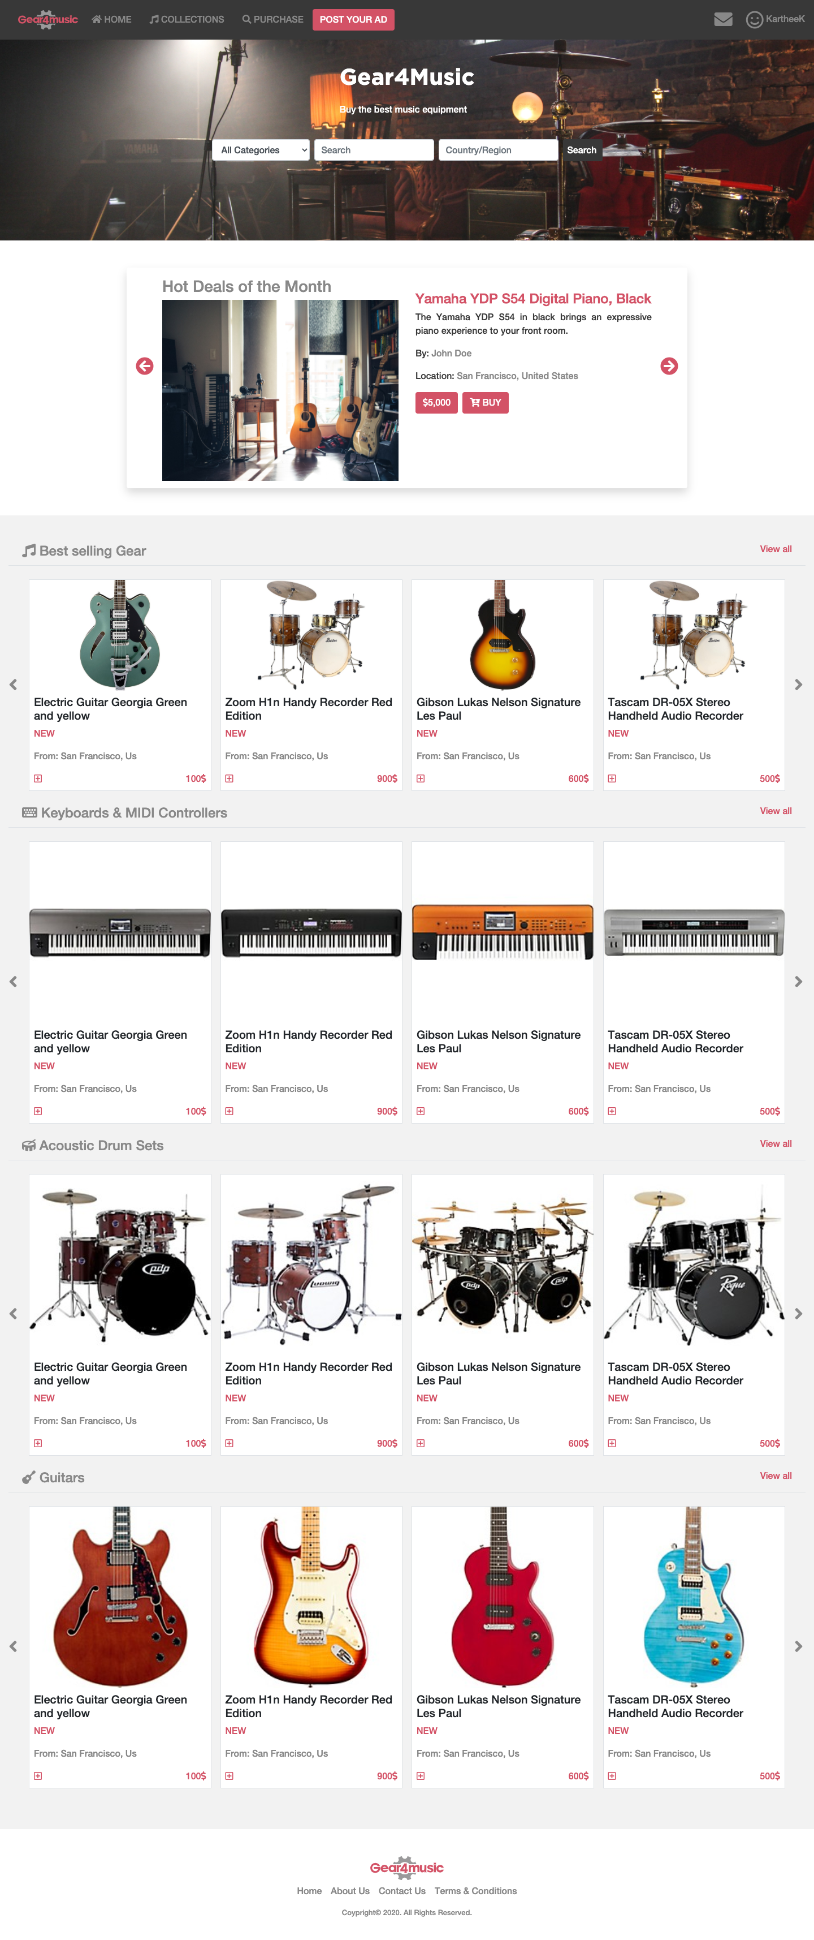Advance hot deals with right circle arrow
This screenshot has width=814, height=1940.
pos(669,366)
